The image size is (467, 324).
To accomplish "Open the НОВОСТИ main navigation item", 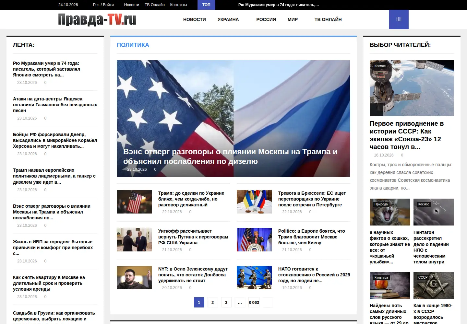I will click(195, 19).
